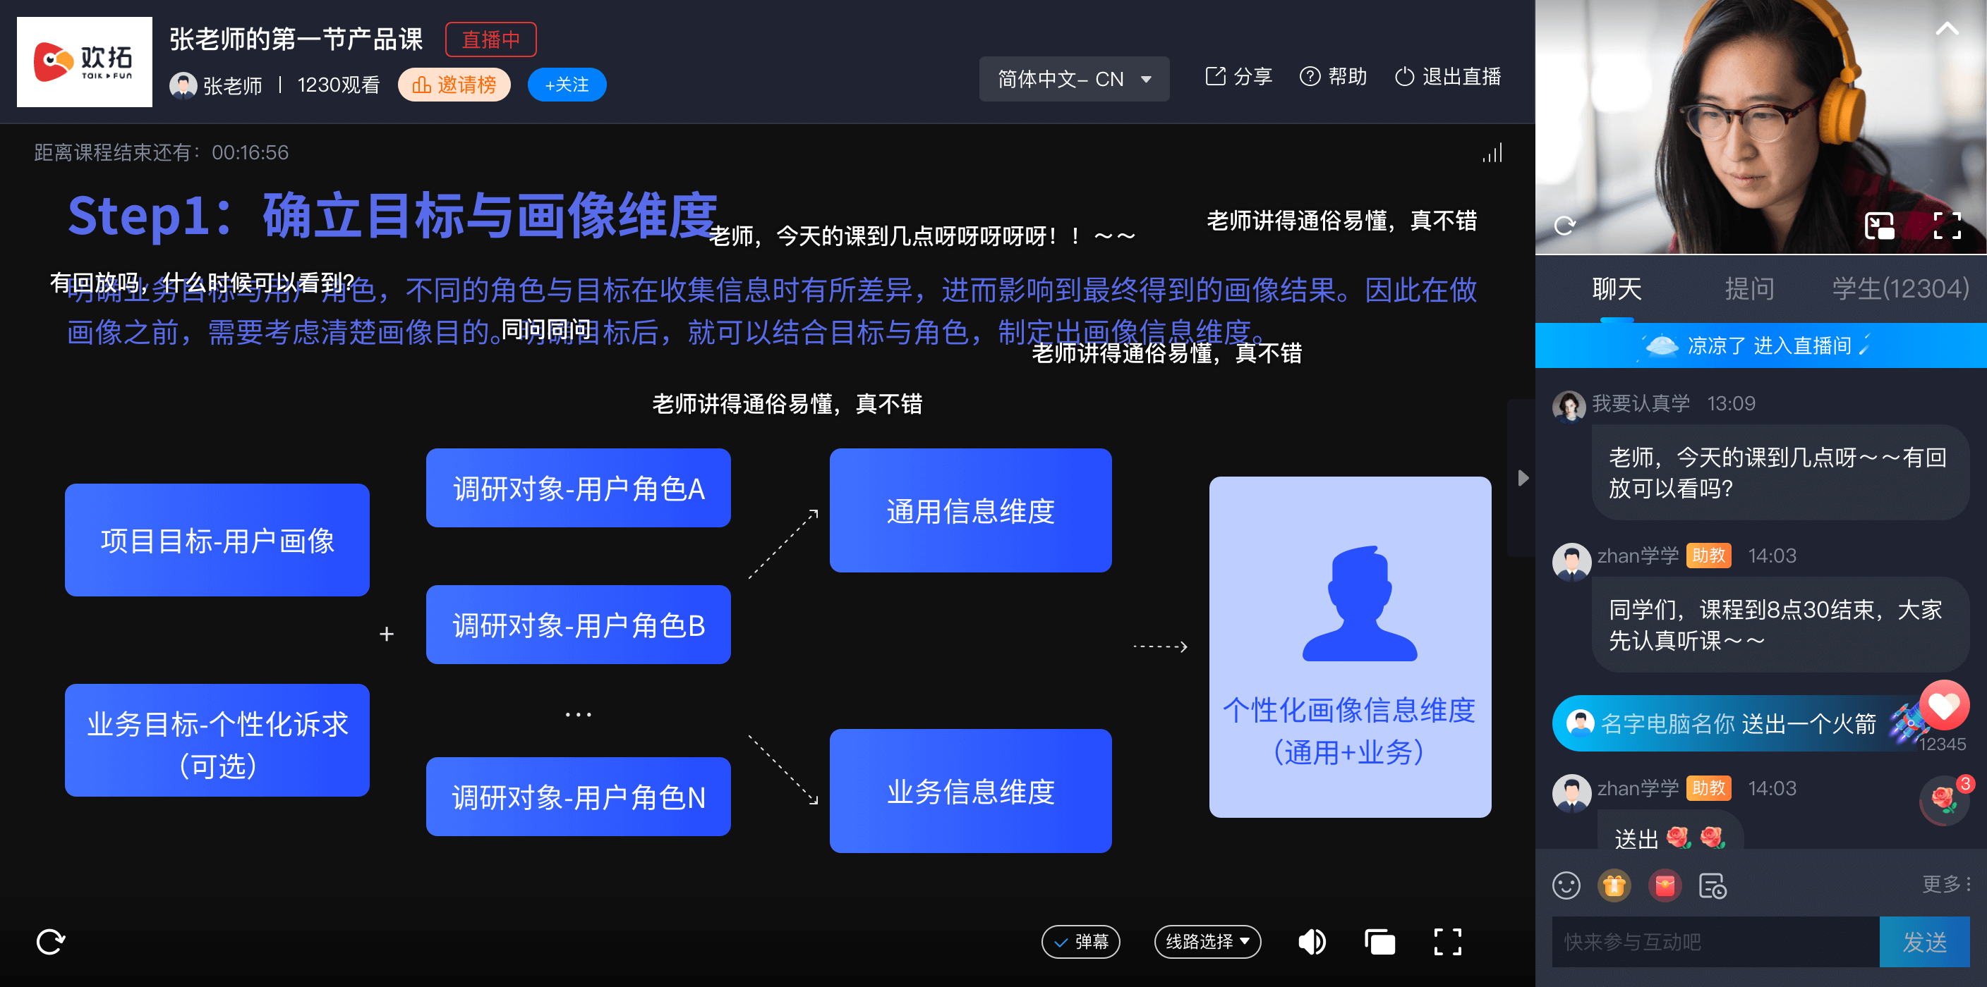The image size is (1987, 987).
Task: Open the 简体中文-CN language dropdown
Action: 1074,78
